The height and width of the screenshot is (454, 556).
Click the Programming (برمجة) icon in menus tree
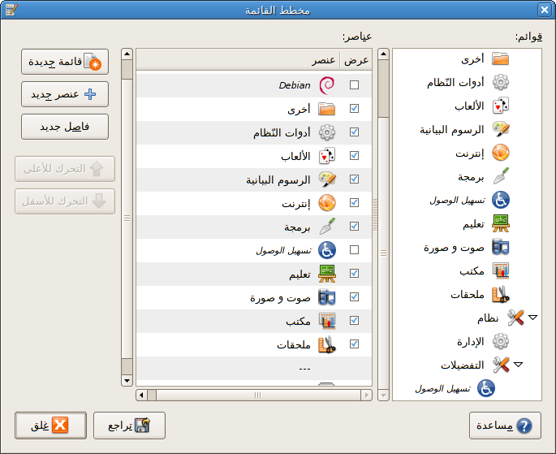501,176
